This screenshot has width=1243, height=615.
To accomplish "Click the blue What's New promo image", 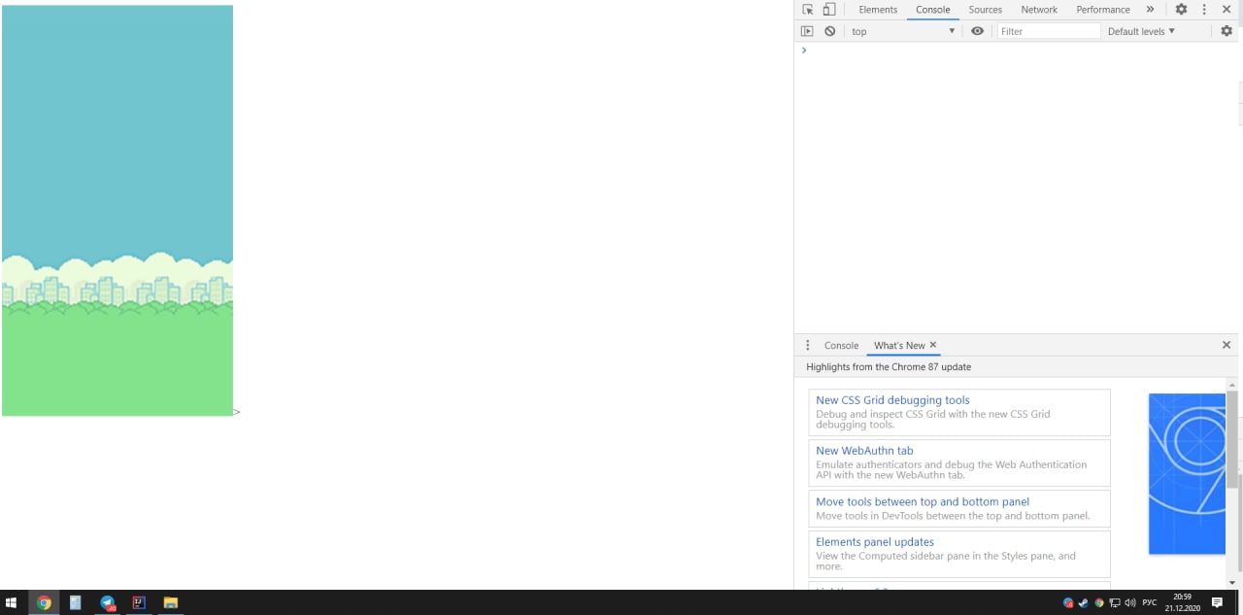I will (1187, 474).
